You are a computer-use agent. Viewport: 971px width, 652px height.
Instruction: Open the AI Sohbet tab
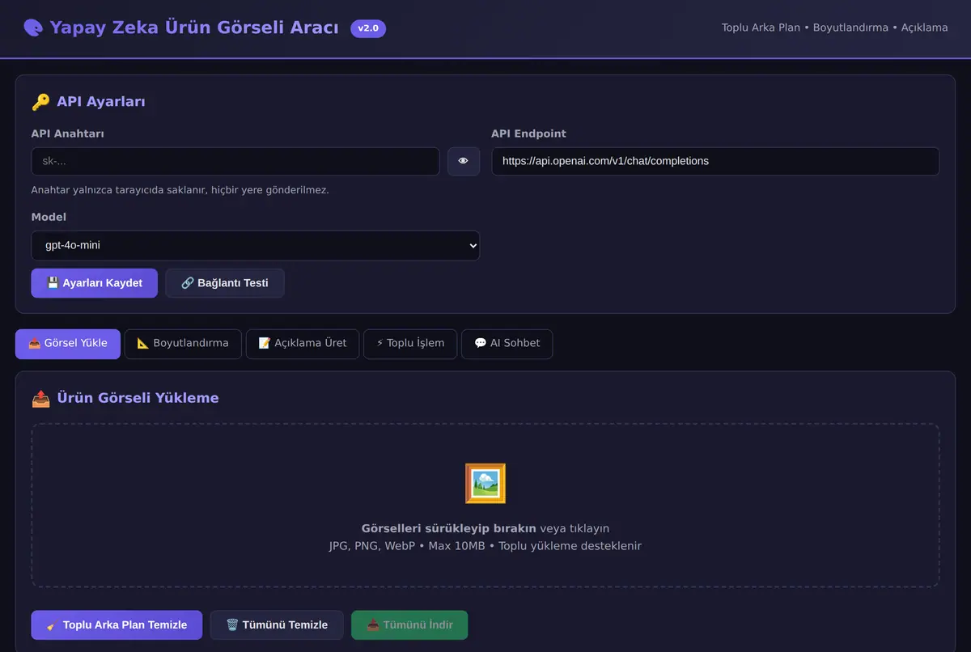click(507, 344)
